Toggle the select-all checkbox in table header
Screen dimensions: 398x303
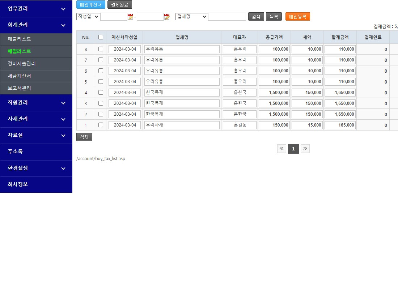pyautogui.click(x=101, y=37)
